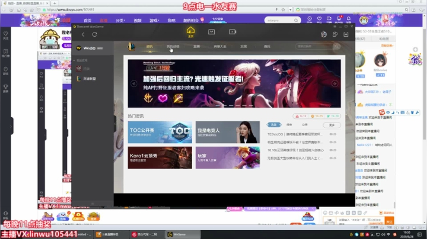
Task: Click Douyu chat message input box
Action: coord(361,221)
